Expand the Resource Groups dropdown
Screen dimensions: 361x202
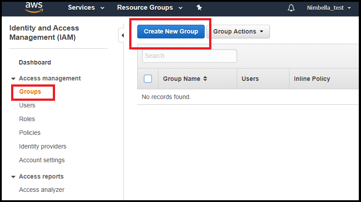pyautogui.click(x=150, y=8)
